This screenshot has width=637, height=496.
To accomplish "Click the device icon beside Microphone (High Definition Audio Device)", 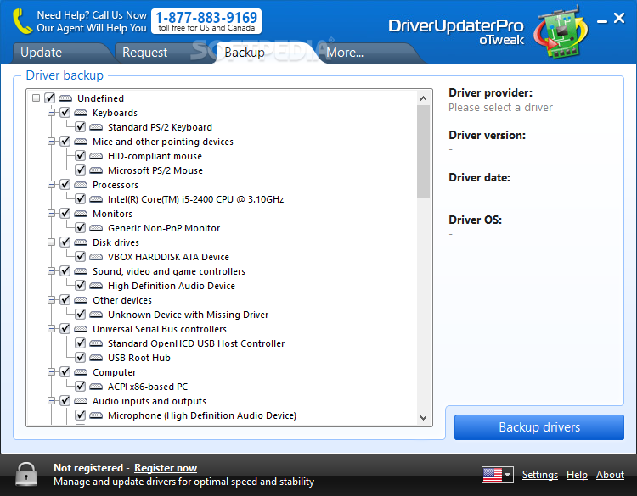I will click(x=96, y=415).
